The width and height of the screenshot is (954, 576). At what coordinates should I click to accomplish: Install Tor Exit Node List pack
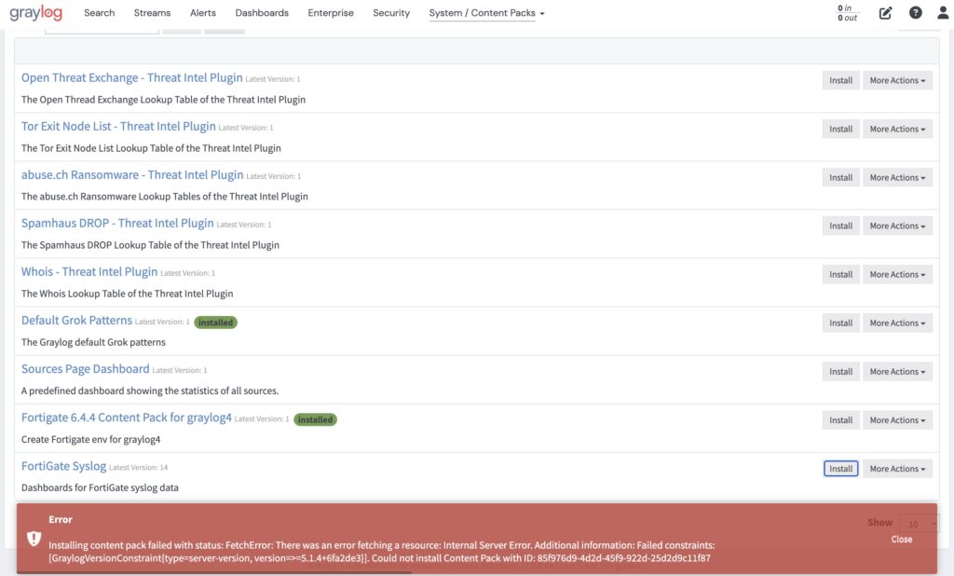tap(841, 129)
